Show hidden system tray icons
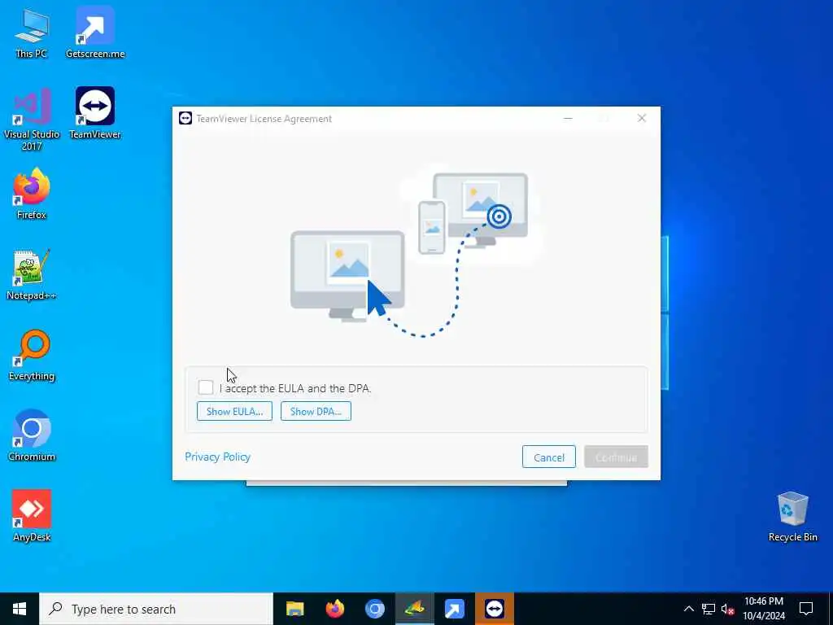This screenshot has height=625, width=833. point(688,609)
